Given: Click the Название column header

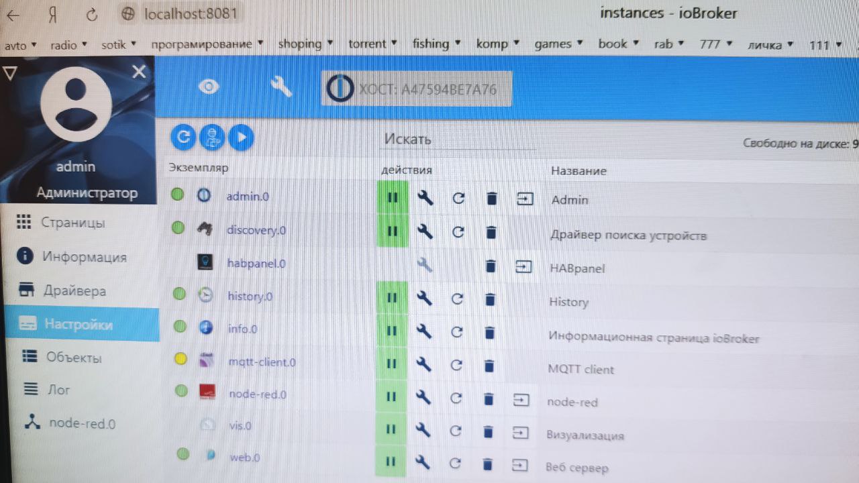Looking at the screenshot, I should click(578, 171).
